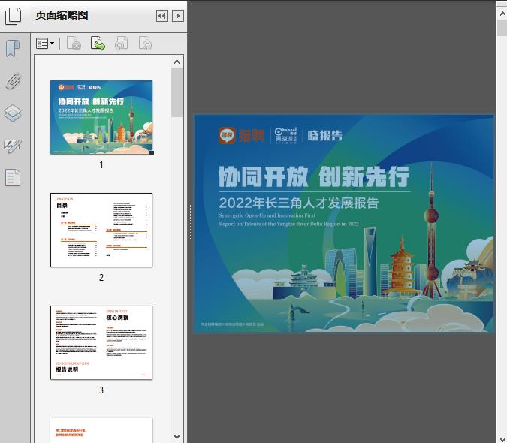Click page number label 1
This screenshot has height=443, width=507.
(x=101, y=164)
